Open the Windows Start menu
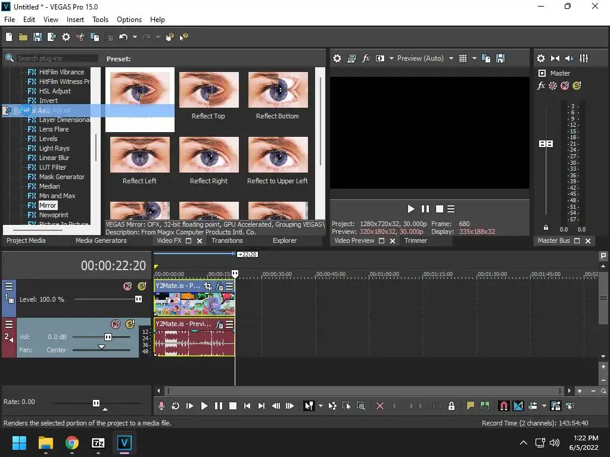Image resolution: width=610 pixels, height=457 pixels. coord(19,443)
